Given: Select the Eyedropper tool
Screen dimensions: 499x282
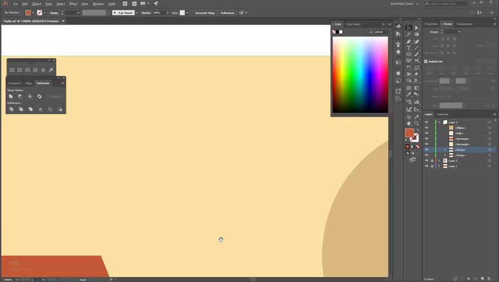Looking at the screenshot, I should (409, 95).
